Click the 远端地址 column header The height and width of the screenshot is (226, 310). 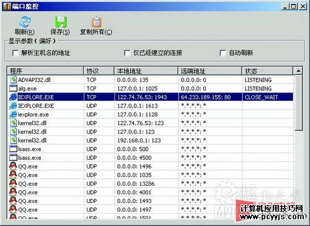coord(210,71)
